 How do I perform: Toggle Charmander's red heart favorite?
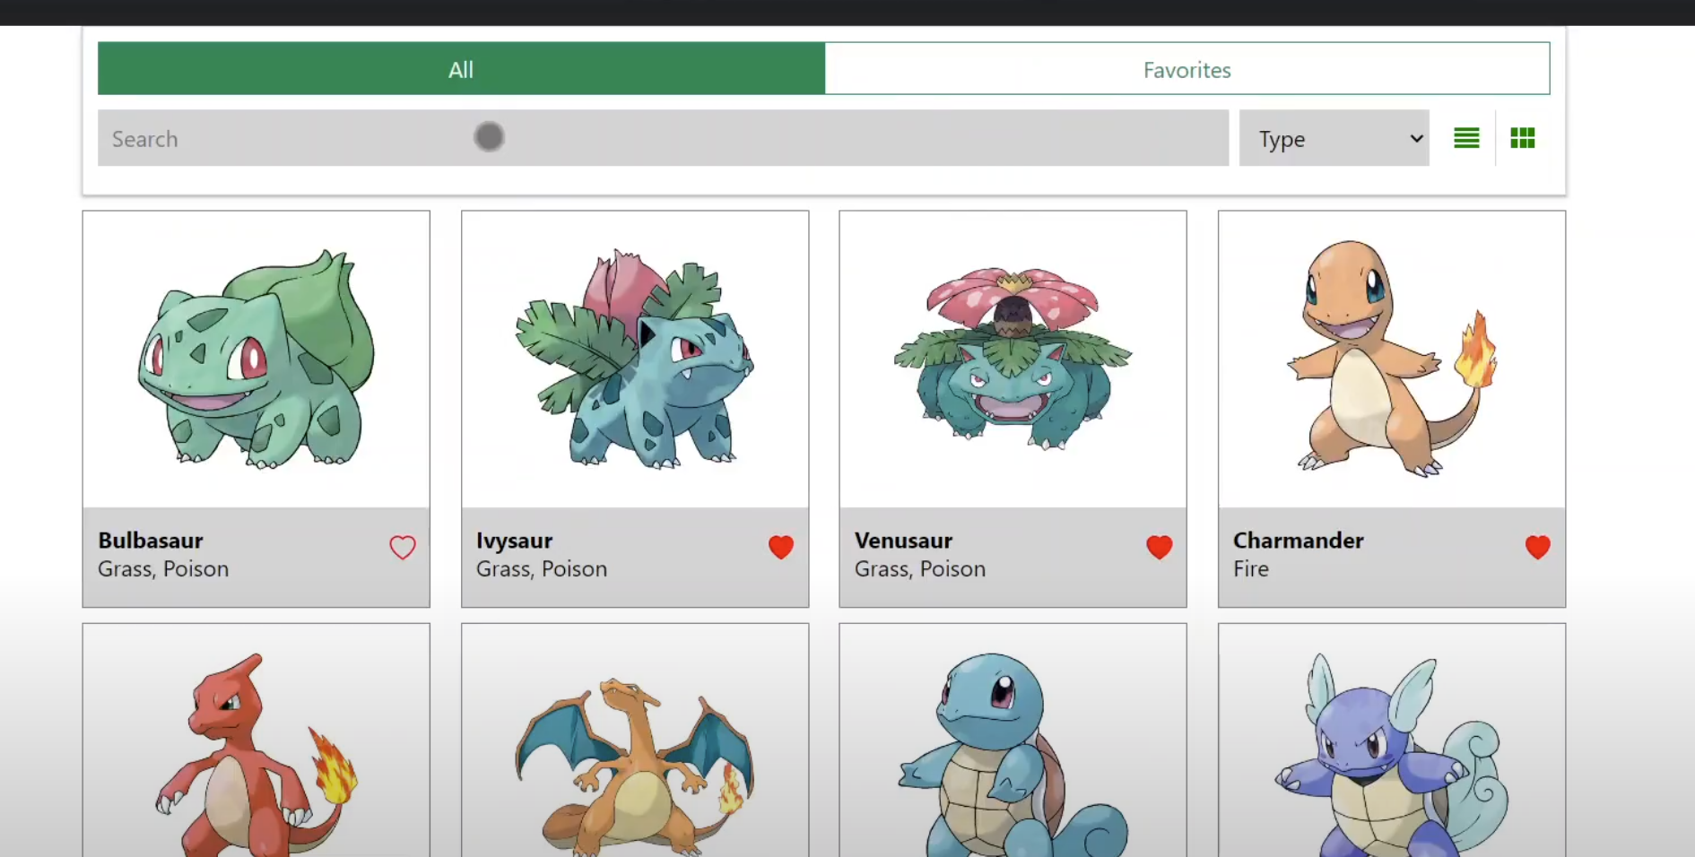pos(1538,548)
